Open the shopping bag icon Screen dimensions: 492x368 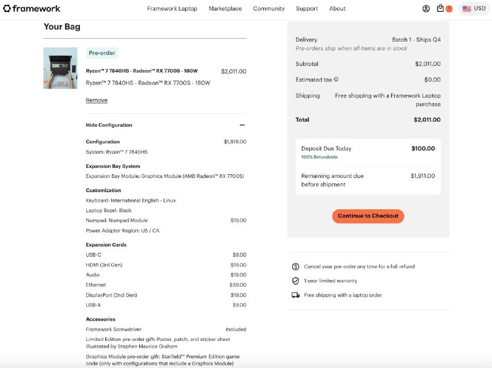point(440,8)
